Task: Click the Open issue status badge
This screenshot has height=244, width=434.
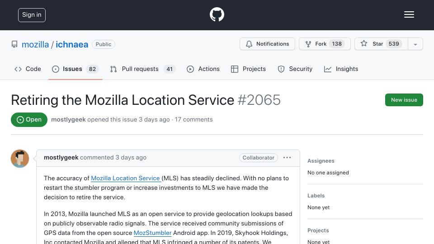Action: click(x=29, y=120)
